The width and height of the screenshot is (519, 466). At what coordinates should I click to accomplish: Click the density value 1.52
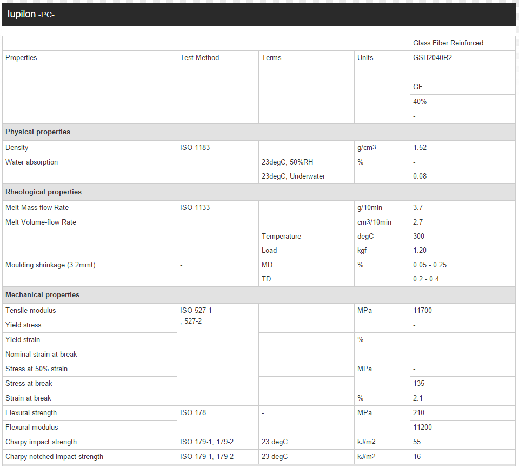tap(420, 148)
